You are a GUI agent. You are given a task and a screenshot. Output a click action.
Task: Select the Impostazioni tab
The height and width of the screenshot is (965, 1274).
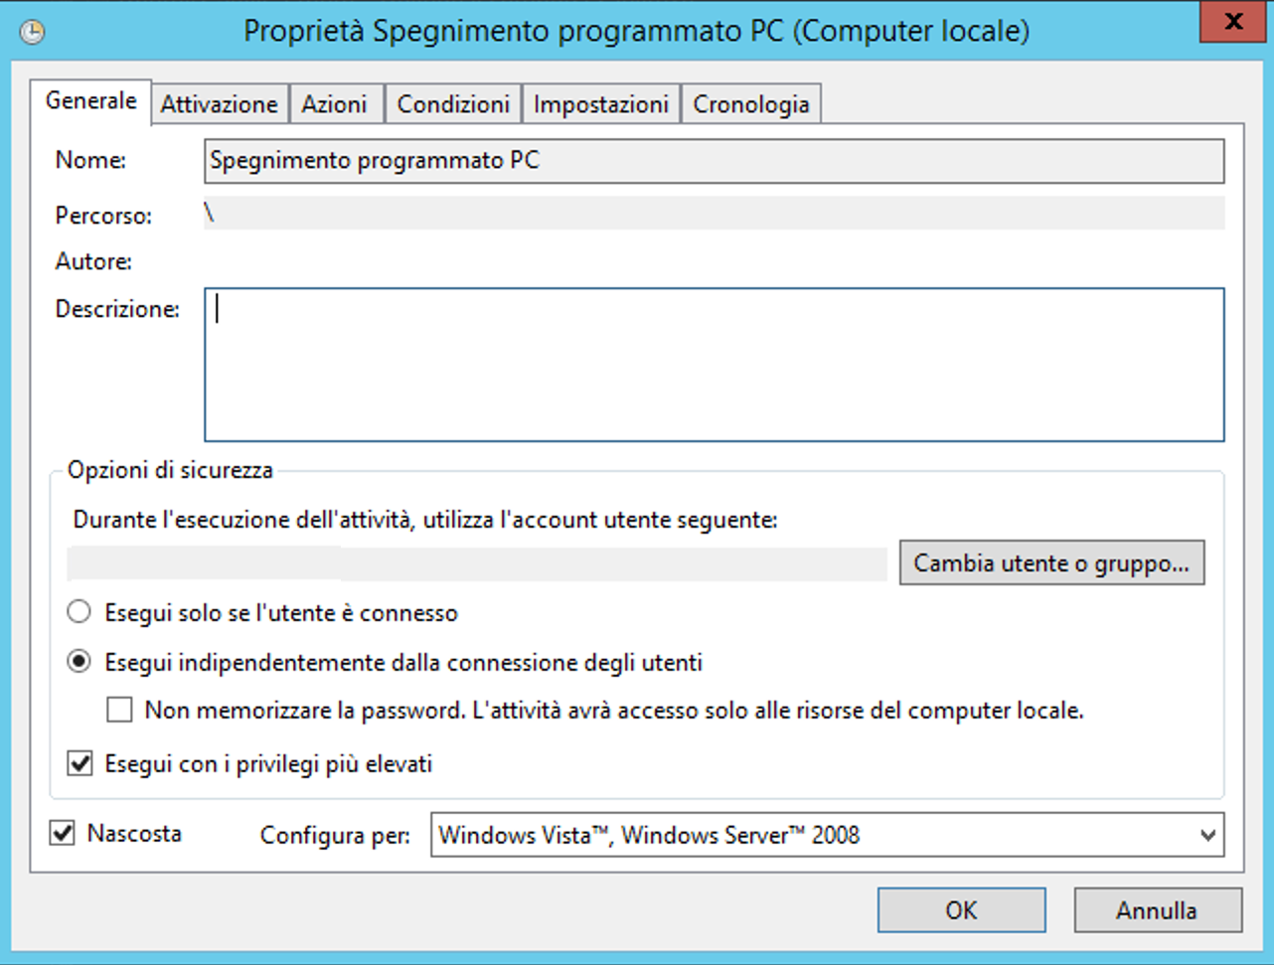pyautogui.click(x=601, y=104)
